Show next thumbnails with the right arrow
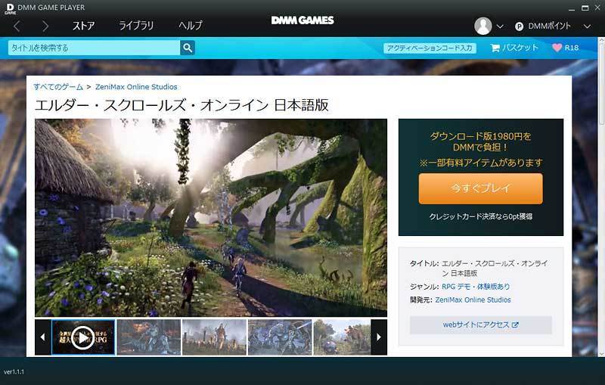The height and width of the screenshot is (385, 605). 379,337
